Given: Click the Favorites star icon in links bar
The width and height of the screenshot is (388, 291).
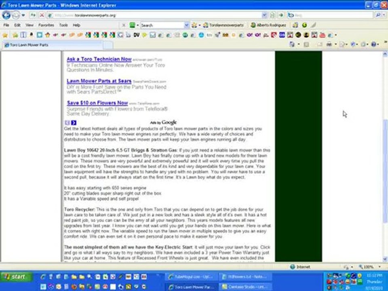Looking at the screenshot, I should [5, 35].
